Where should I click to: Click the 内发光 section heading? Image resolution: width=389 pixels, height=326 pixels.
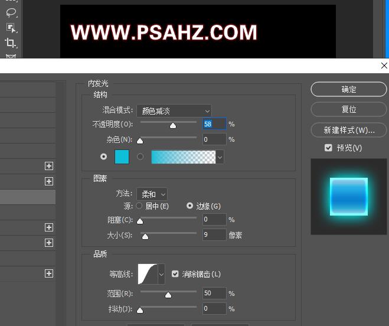point(98,83)
